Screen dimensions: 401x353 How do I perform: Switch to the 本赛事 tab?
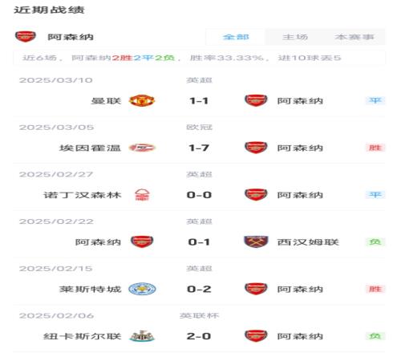tap(354, 37)
